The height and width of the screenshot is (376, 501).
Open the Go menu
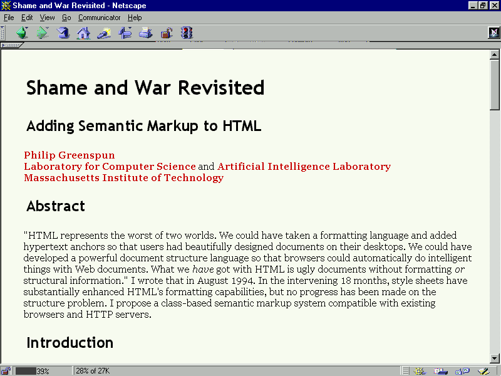point(66,18)
